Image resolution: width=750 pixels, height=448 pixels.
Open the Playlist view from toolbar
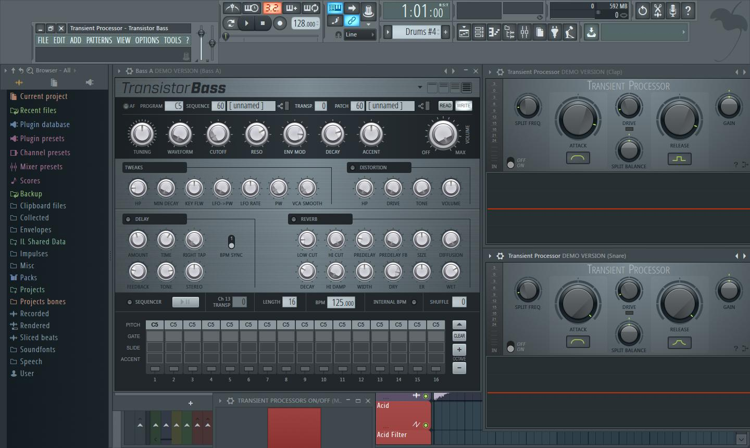click(x=464, y=32)
